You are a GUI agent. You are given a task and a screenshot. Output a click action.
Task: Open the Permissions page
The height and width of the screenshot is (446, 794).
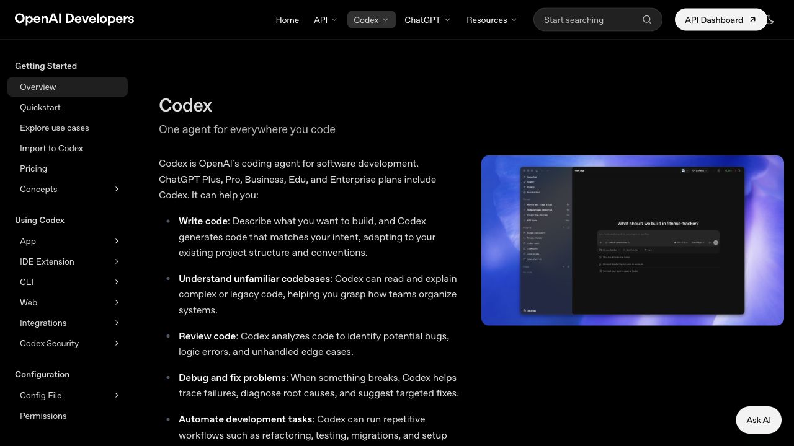coord(43,416)
